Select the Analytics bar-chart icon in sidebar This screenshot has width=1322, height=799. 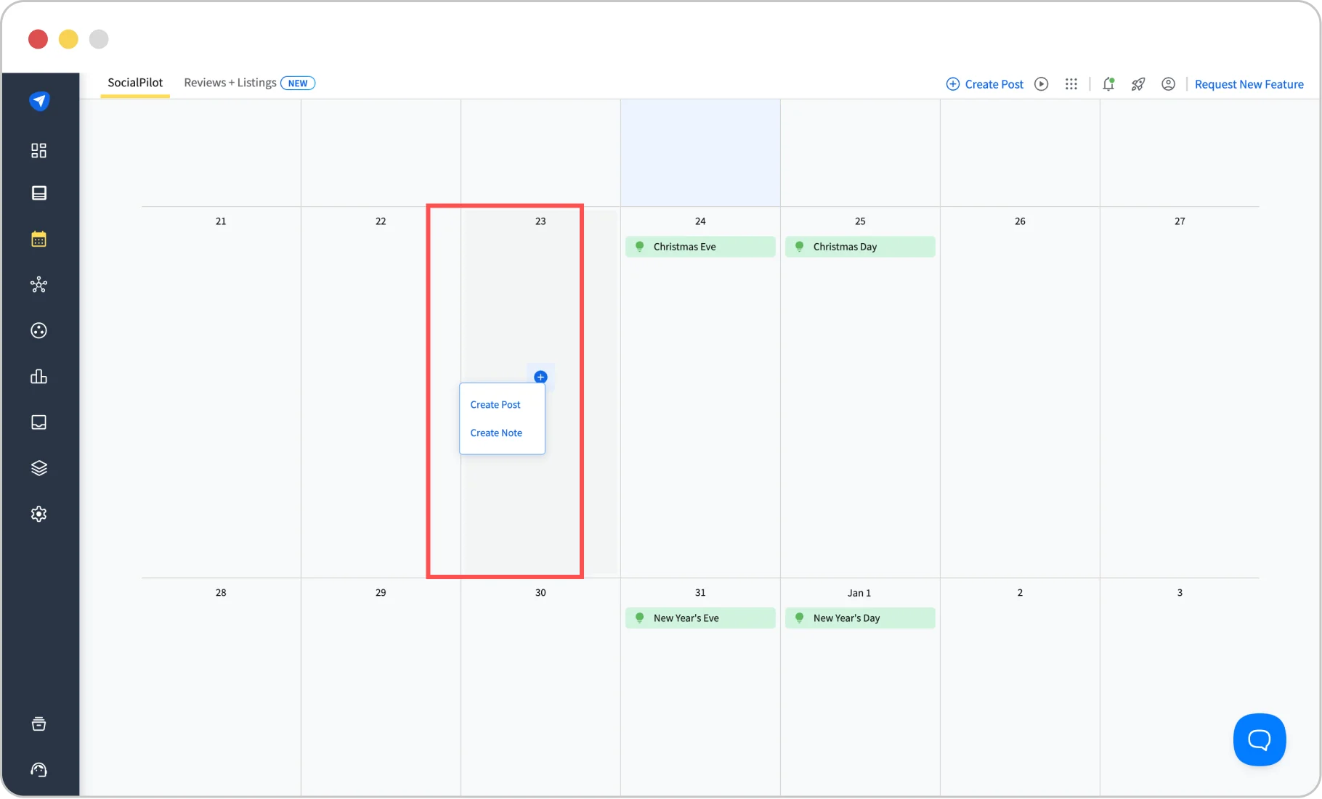(x=38, y=377)
